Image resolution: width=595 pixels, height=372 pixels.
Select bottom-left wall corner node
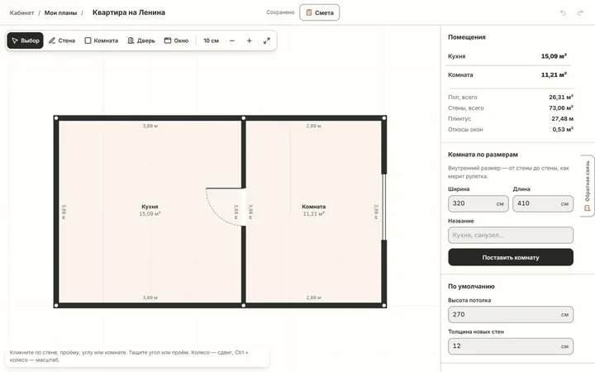tap(56, 305)
